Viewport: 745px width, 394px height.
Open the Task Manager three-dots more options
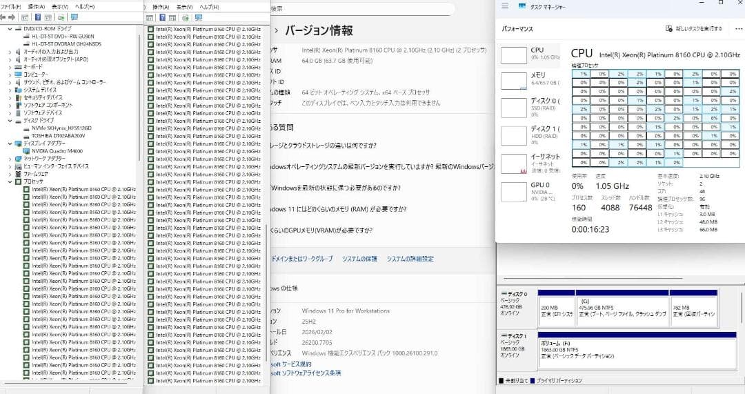[738, 28]
